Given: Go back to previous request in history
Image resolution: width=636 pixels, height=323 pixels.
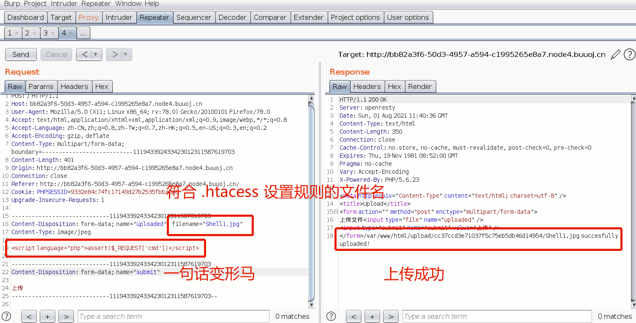Looking at the screenshot, I should tap(84, 54).
